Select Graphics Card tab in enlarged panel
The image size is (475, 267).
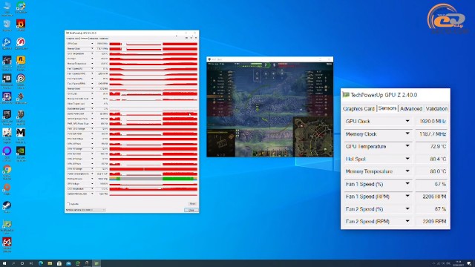[x=358, y=109]
